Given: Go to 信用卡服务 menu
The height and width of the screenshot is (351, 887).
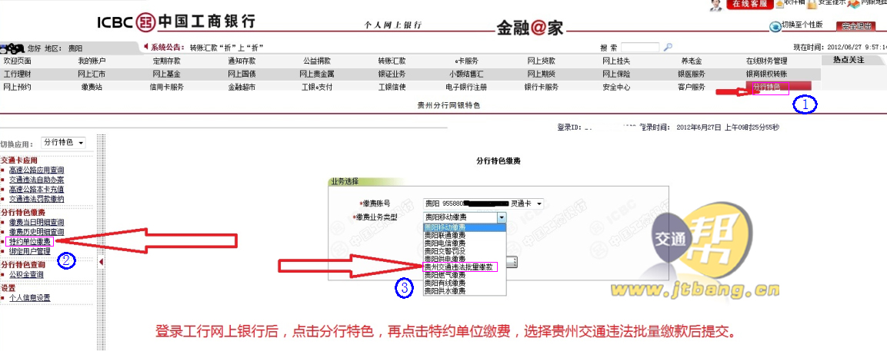Looking at the screenshot, I should pyautogui.click(x=166, y=87).
